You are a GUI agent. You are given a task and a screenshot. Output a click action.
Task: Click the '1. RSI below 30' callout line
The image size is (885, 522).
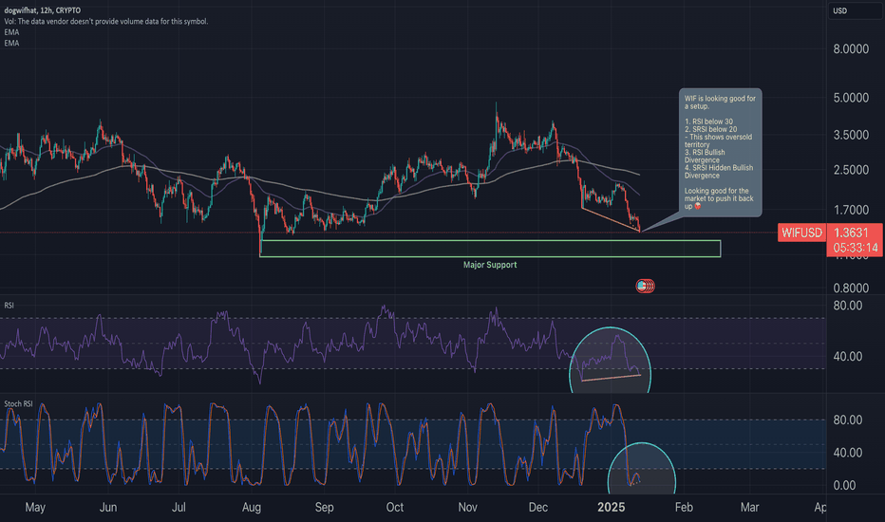pos(709,121)
